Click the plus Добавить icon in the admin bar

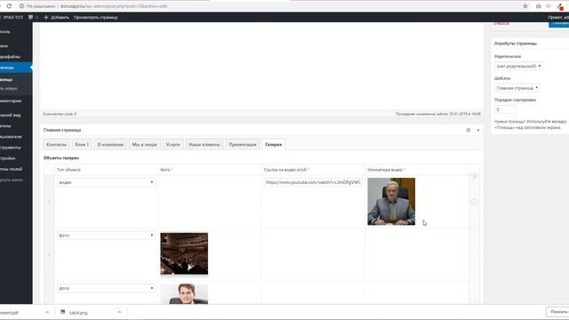click(x=46, y=17)
